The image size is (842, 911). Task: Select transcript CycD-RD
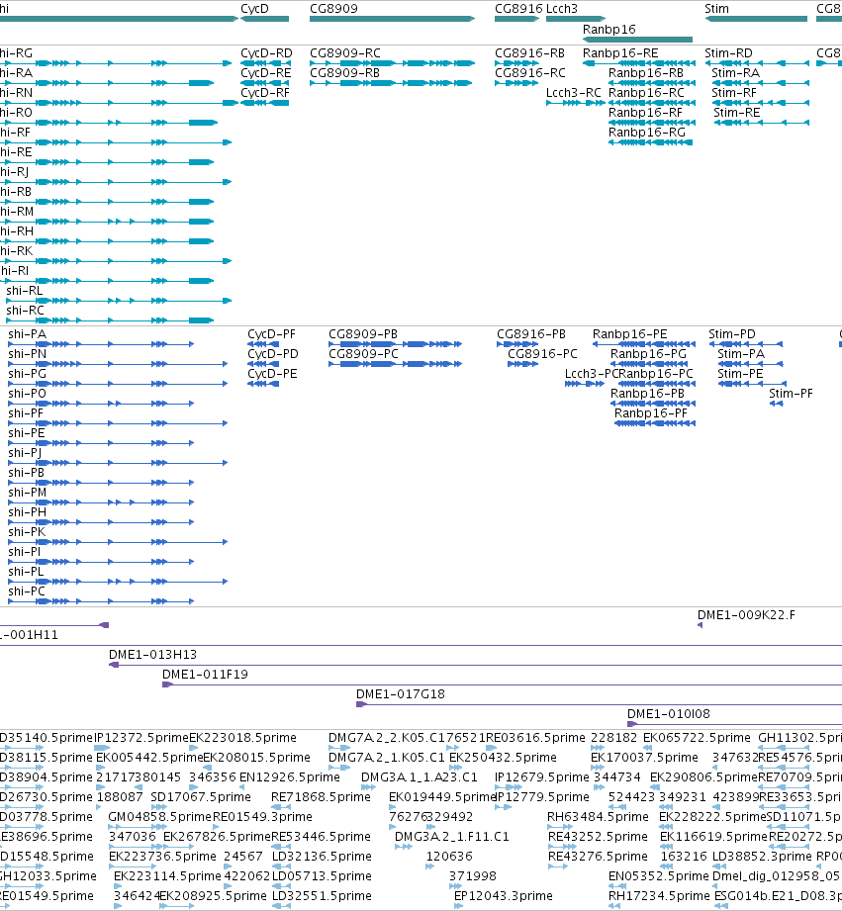click(x=266, y=52)
